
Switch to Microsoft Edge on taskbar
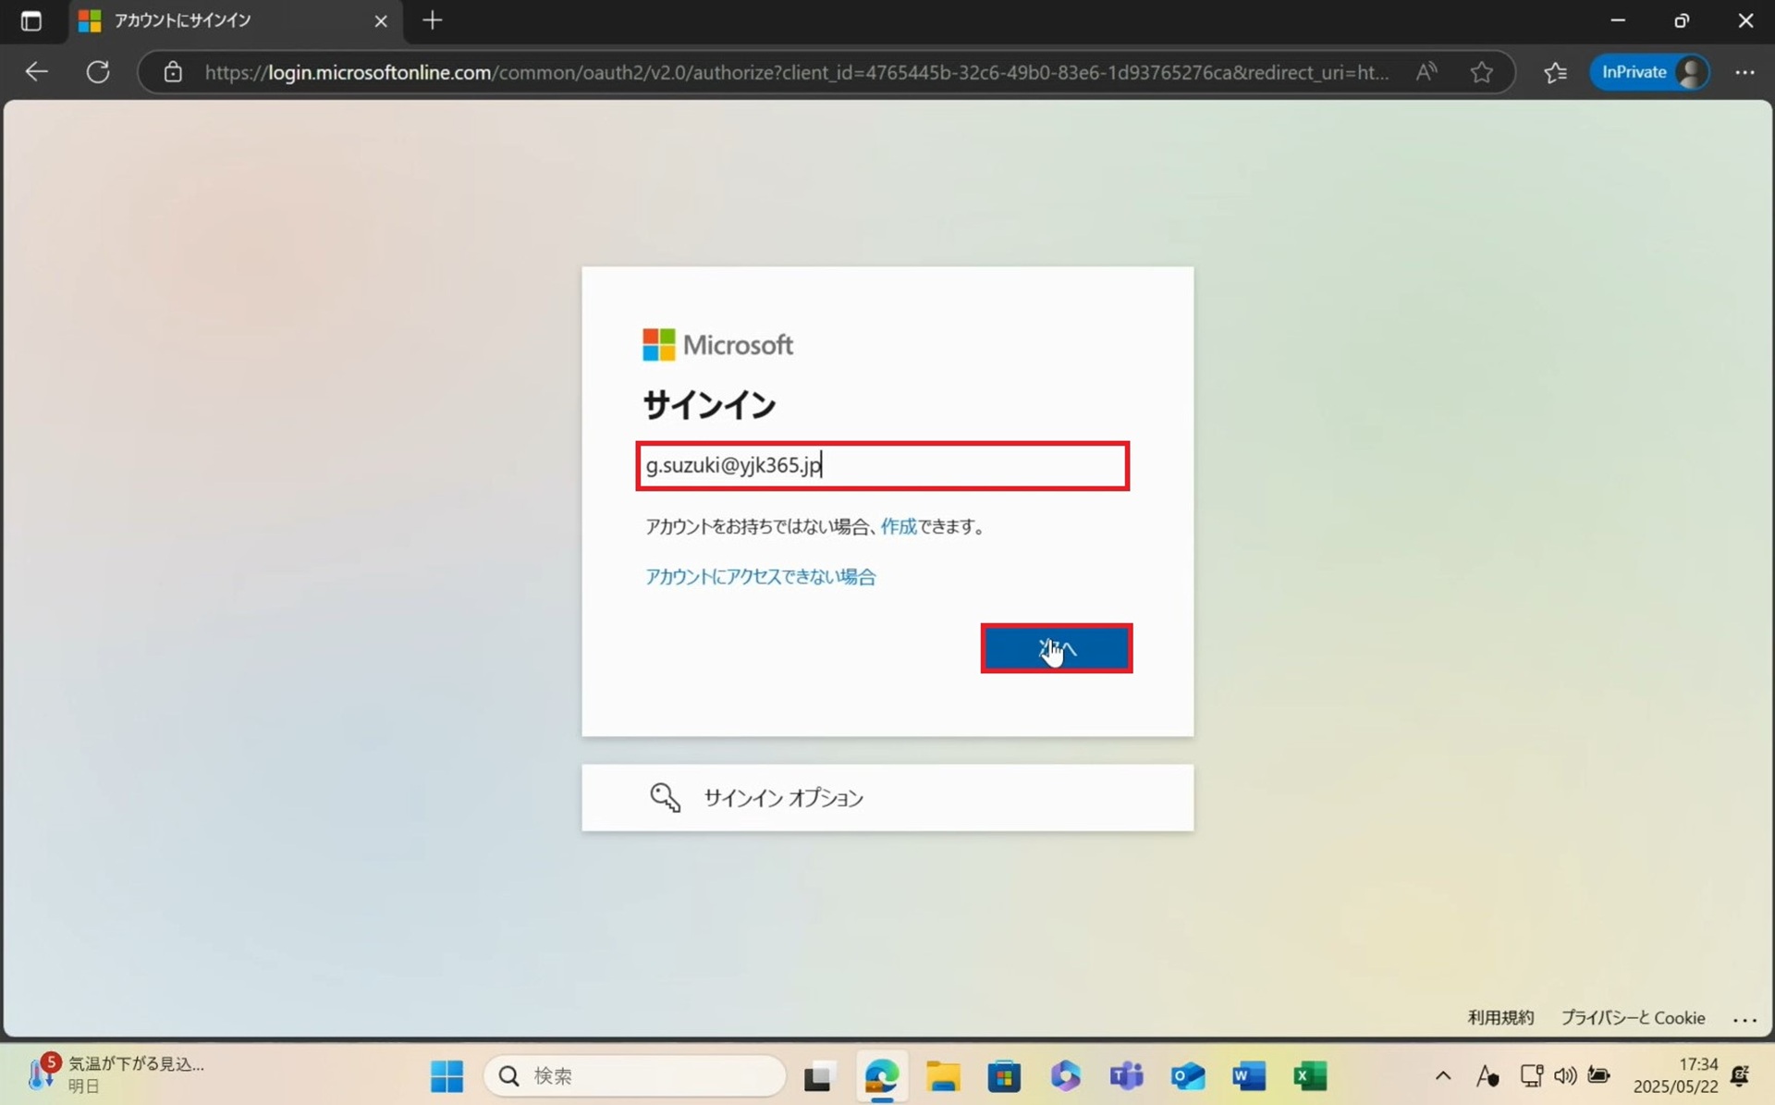point(881,1075)
